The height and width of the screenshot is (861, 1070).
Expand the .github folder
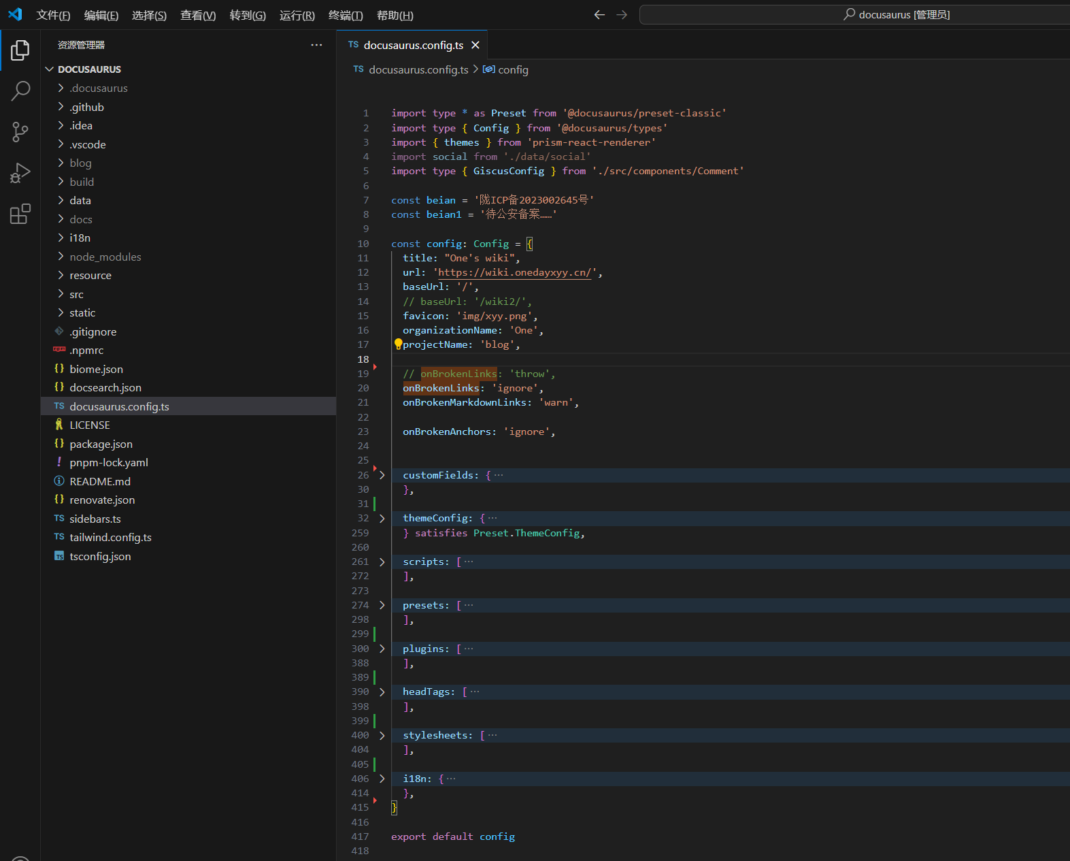188,107
